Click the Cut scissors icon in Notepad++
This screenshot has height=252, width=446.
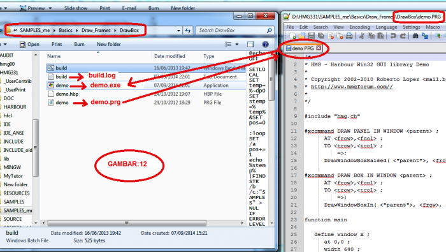362,36
